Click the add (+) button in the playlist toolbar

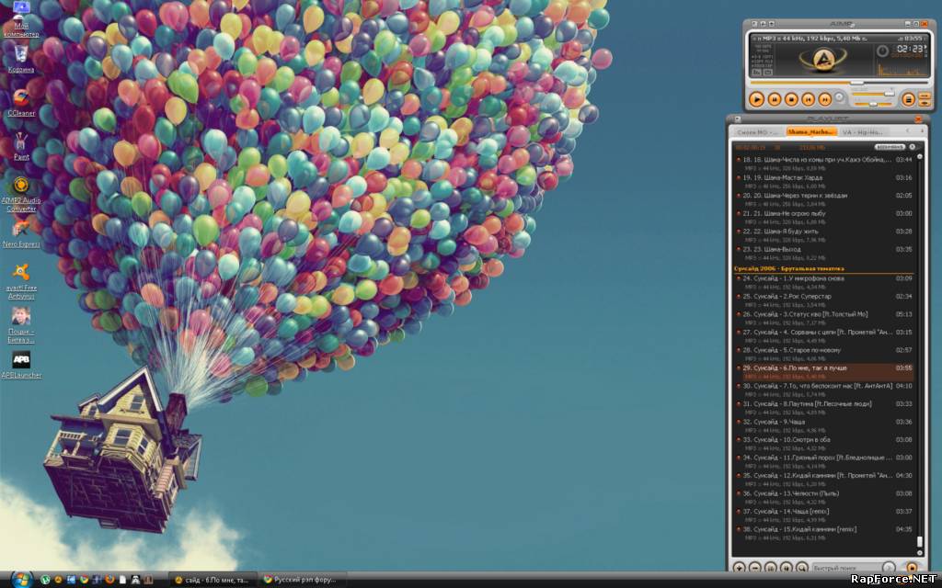(x=740, y=567)
